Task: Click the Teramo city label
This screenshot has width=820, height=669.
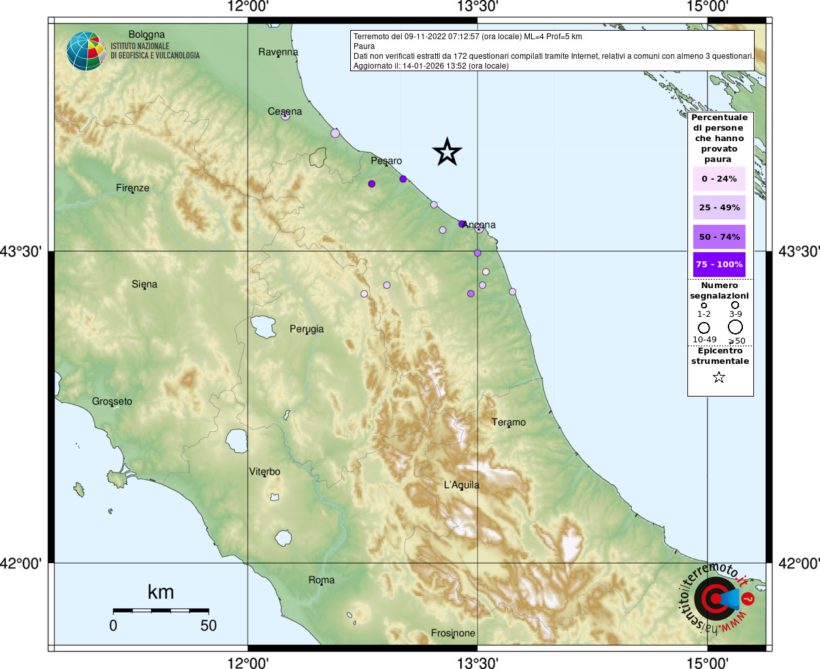Action: coord(508,423)
